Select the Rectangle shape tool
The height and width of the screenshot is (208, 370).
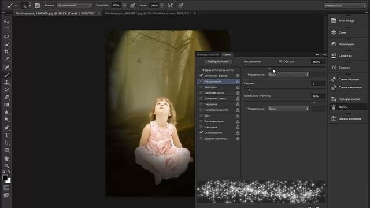coord(6,150)
